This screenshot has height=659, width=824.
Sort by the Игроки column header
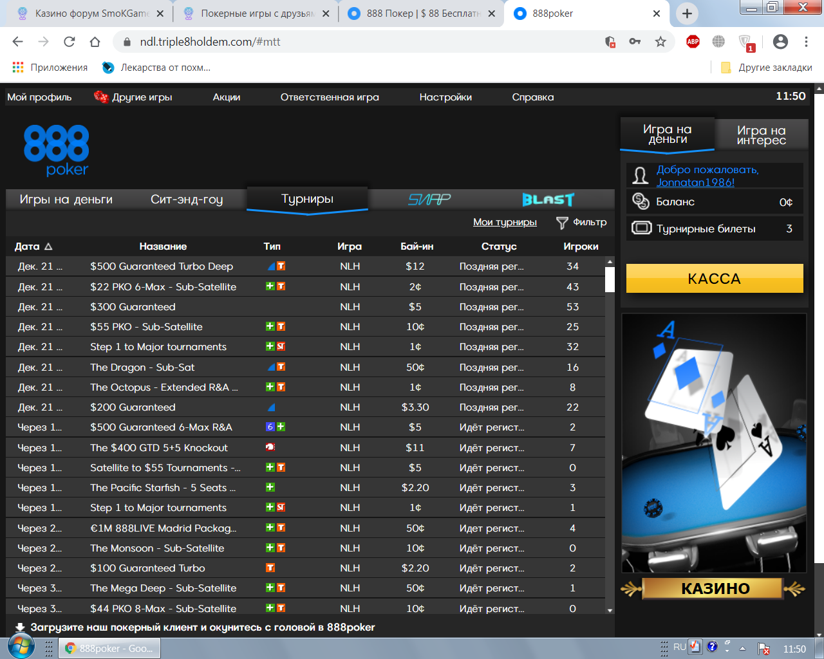(x=581, y=246)
